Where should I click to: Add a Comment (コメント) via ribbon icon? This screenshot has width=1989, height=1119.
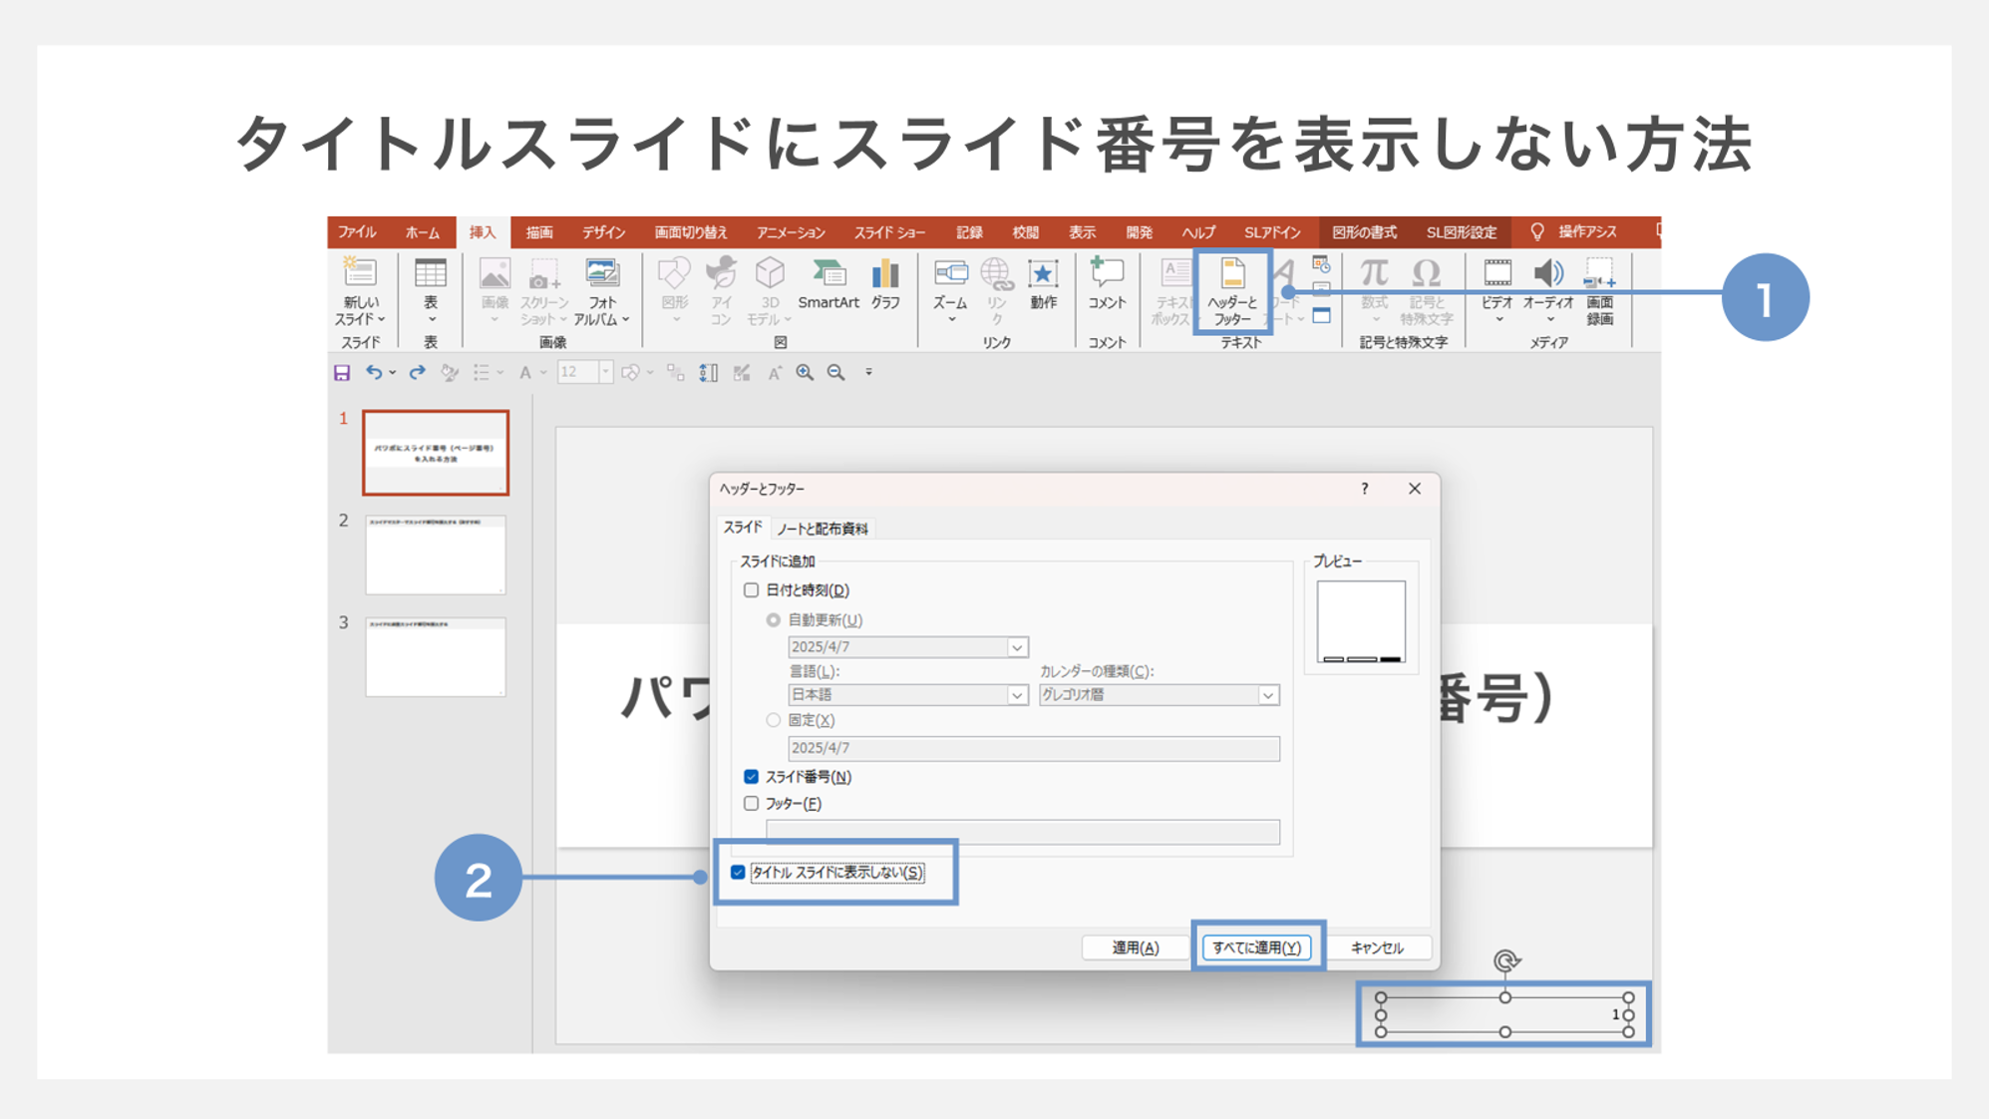click(x=1107, y=273)
